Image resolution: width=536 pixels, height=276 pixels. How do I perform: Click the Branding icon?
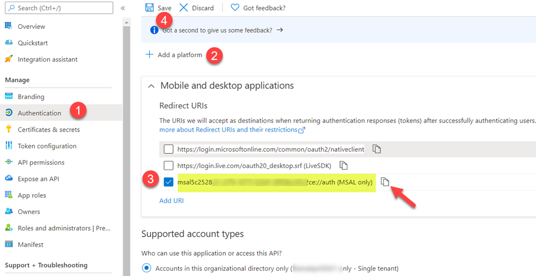coord(9,96)
